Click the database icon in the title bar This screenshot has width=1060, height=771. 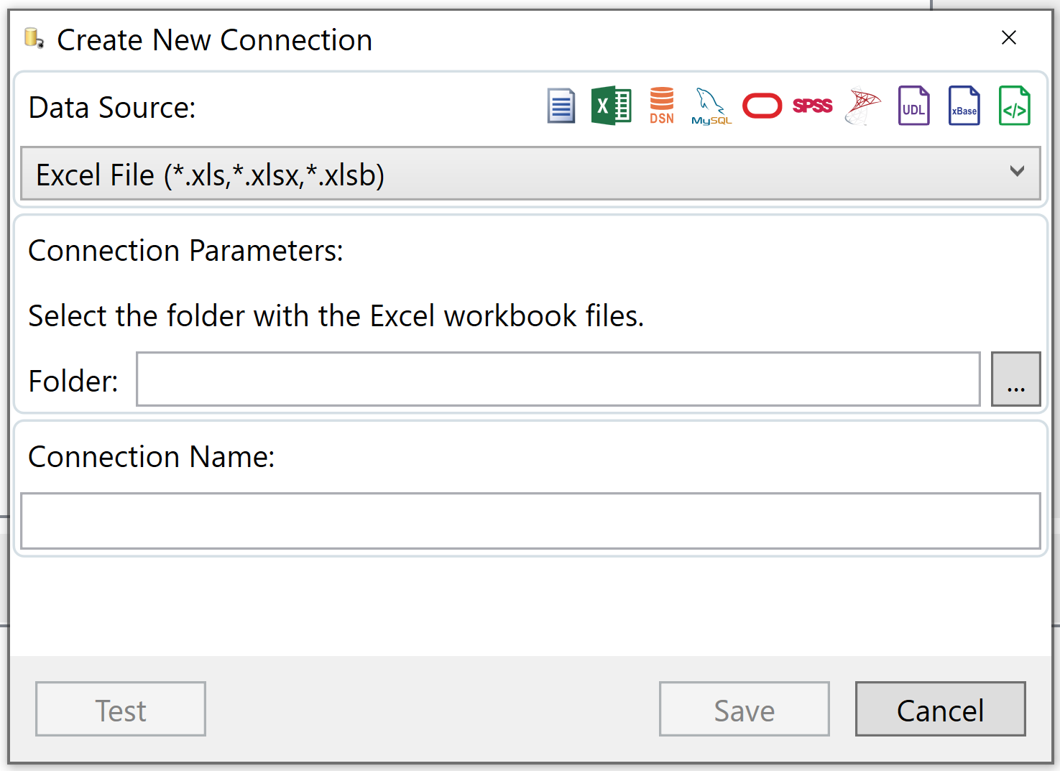pos(34,40)
